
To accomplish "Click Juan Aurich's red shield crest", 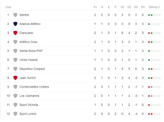I will 15,78.
